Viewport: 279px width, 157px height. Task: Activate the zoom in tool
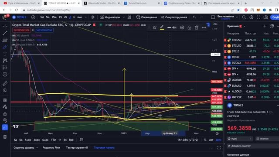[x=5, y=90]
